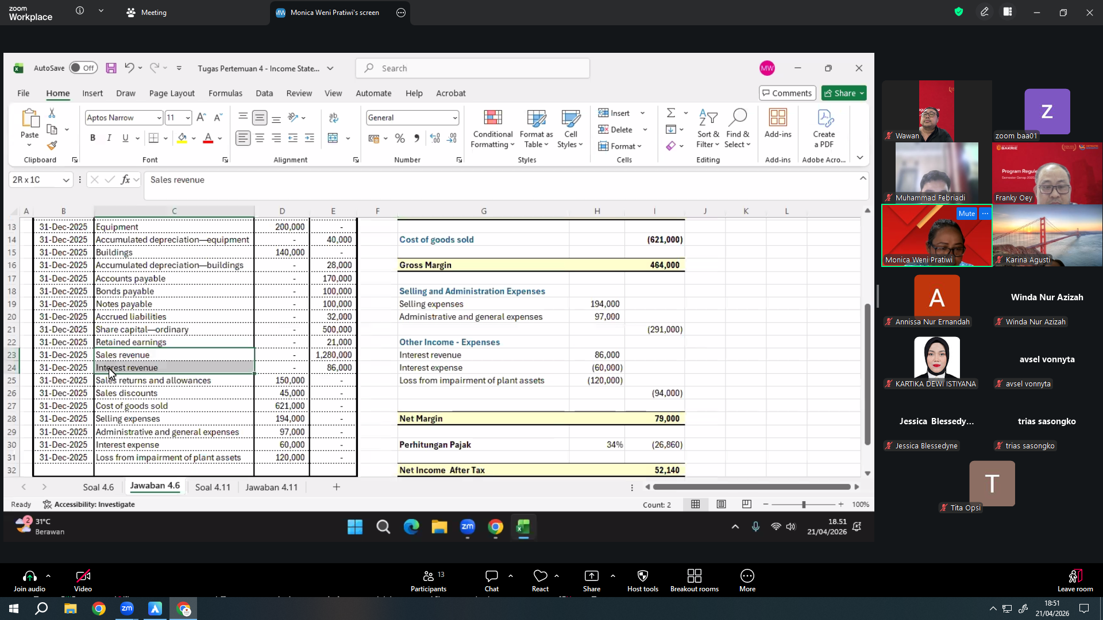
Task: Click the Save icon in Excel title bar
Action: 111,68
